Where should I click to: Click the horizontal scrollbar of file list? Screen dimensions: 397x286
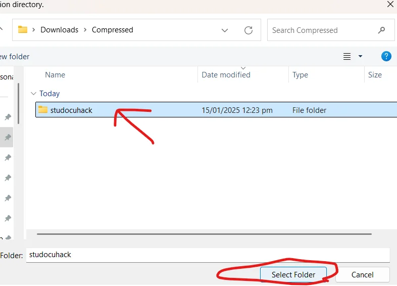204,234
